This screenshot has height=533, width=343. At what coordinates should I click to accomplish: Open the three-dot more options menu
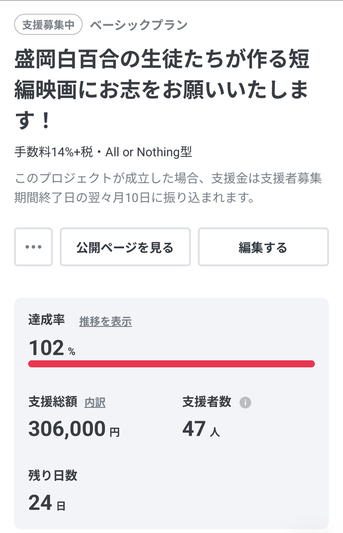pyautogui.click(x=34, y=247)
